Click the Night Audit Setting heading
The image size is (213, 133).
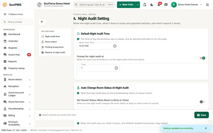[93, 19]
